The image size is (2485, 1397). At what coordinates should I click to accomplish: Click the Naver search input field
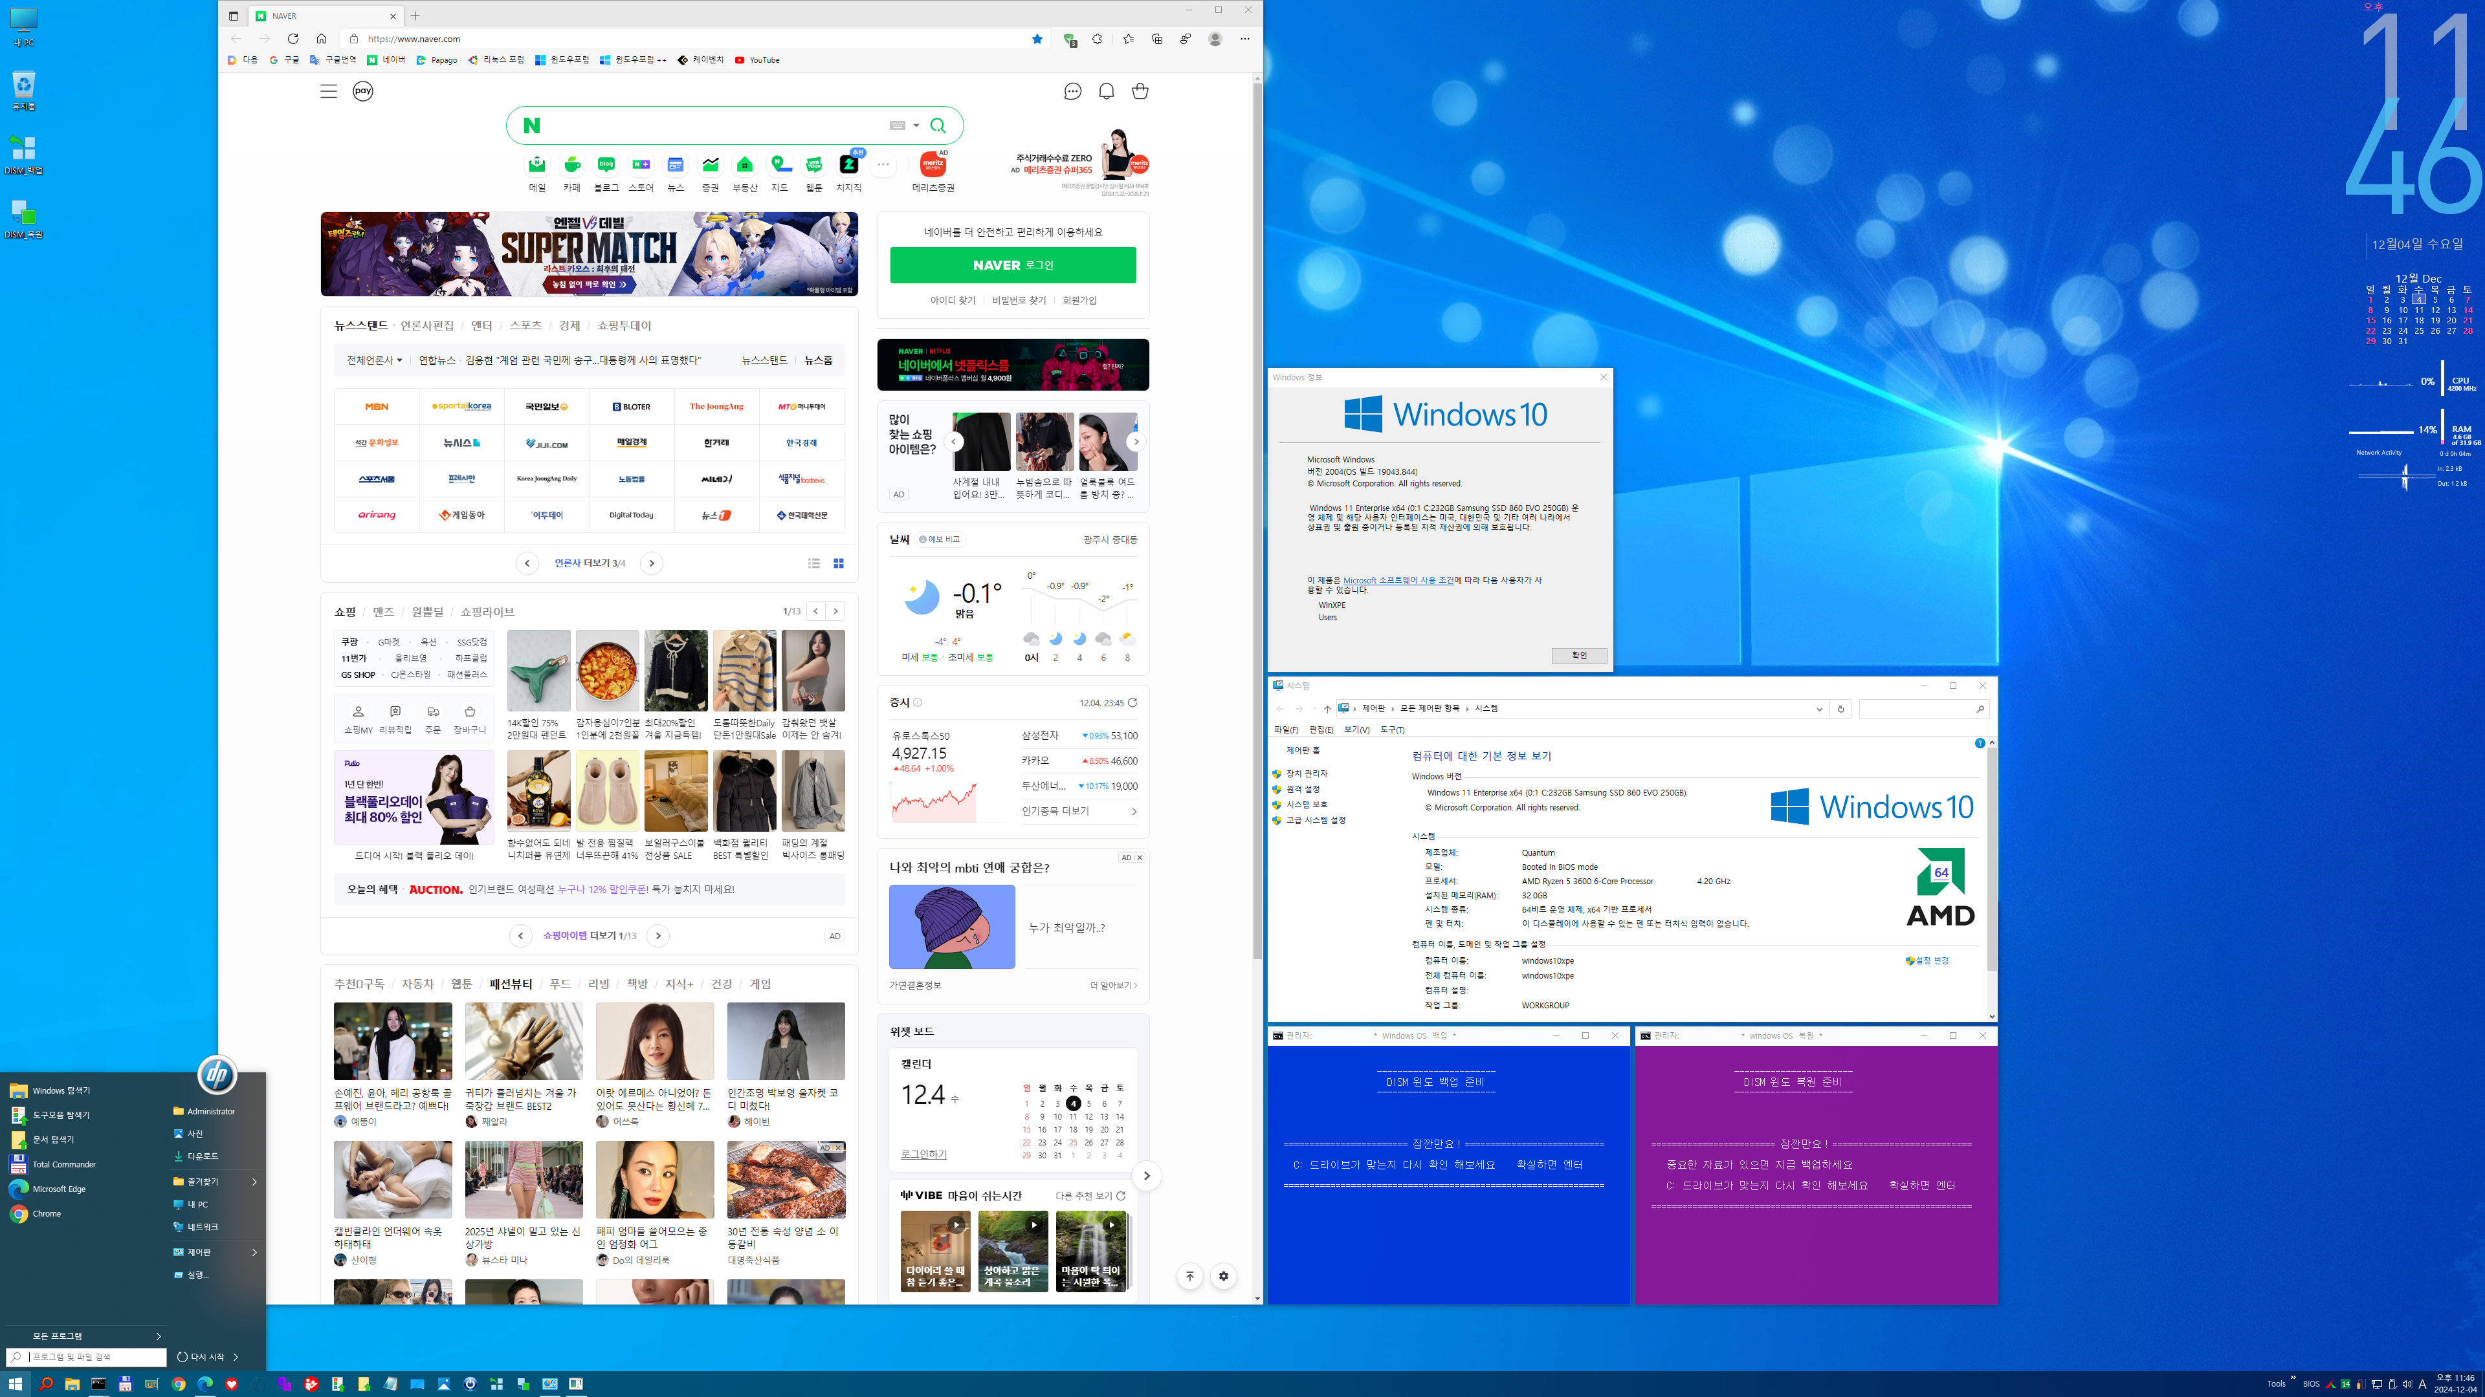714,125
